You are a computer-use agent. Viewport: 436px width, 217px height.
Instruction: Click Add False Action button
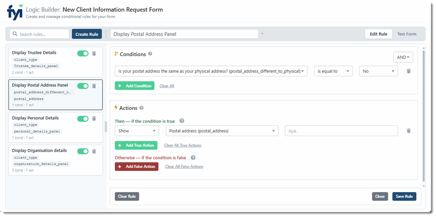pos(136,166)
